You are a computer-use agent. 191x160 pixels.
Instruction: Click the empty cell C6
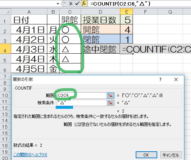point(70,68)
